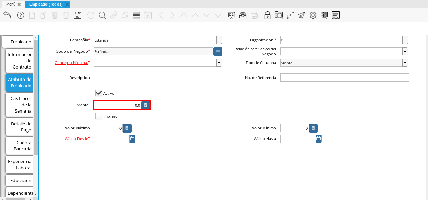Open the Concepto Nómina dropdown
This screenshot has height=200, width=428.
point(219,63)
